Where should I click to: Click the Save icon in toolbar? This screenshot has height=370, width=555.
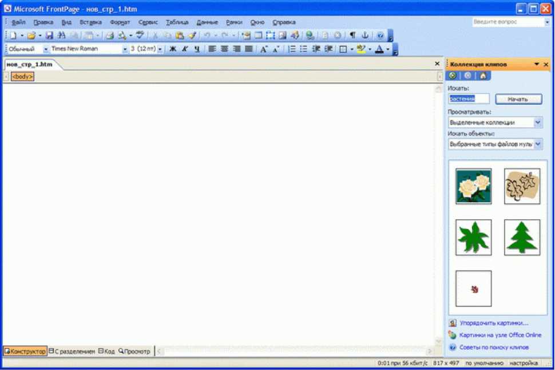pyautogui.click(x=50, y=36)
